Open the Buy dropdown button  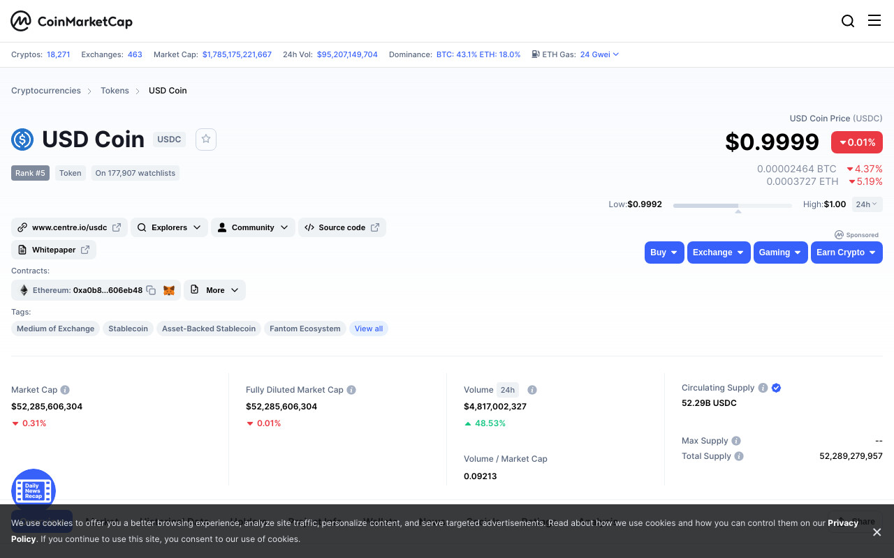pos(664,252)
